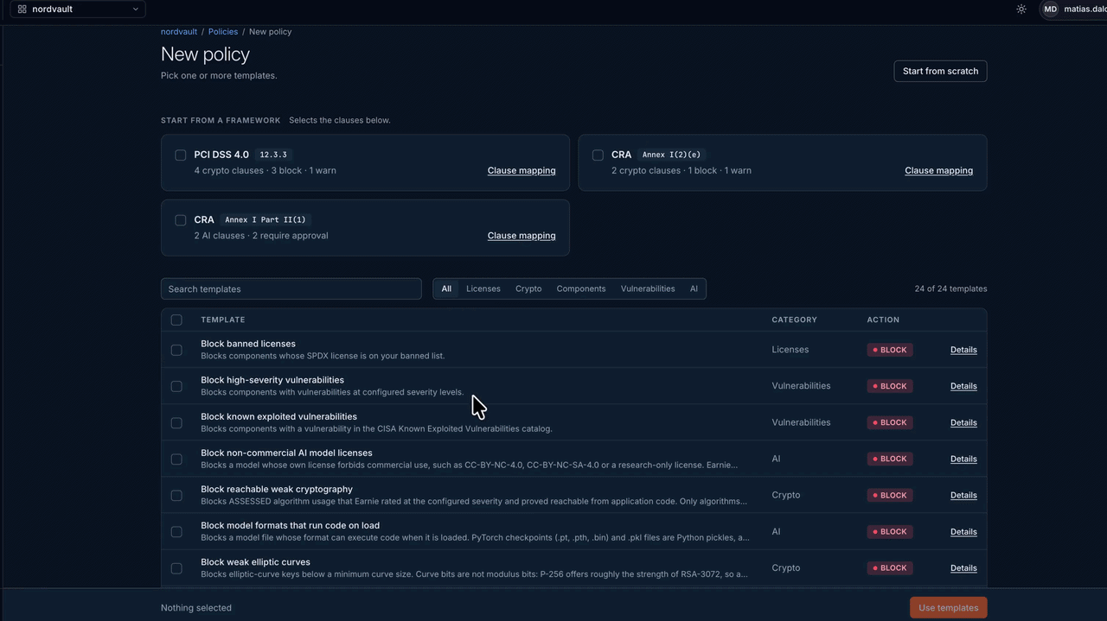Click the BLOCK badge for weak elliptic curves
1107x621 pixels.
click(x=890, y=568)
